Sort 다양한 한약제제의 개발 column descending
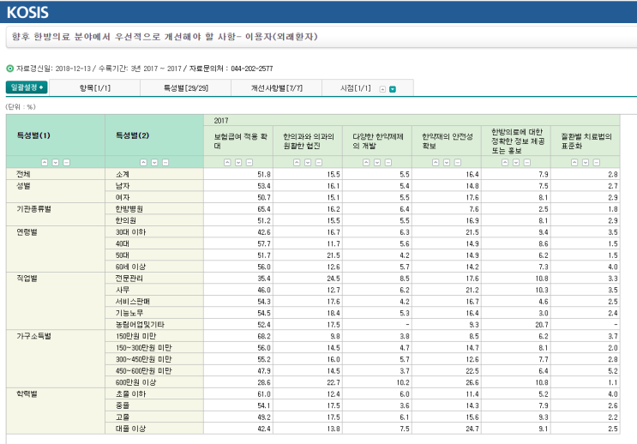 (x=377, y=163)
